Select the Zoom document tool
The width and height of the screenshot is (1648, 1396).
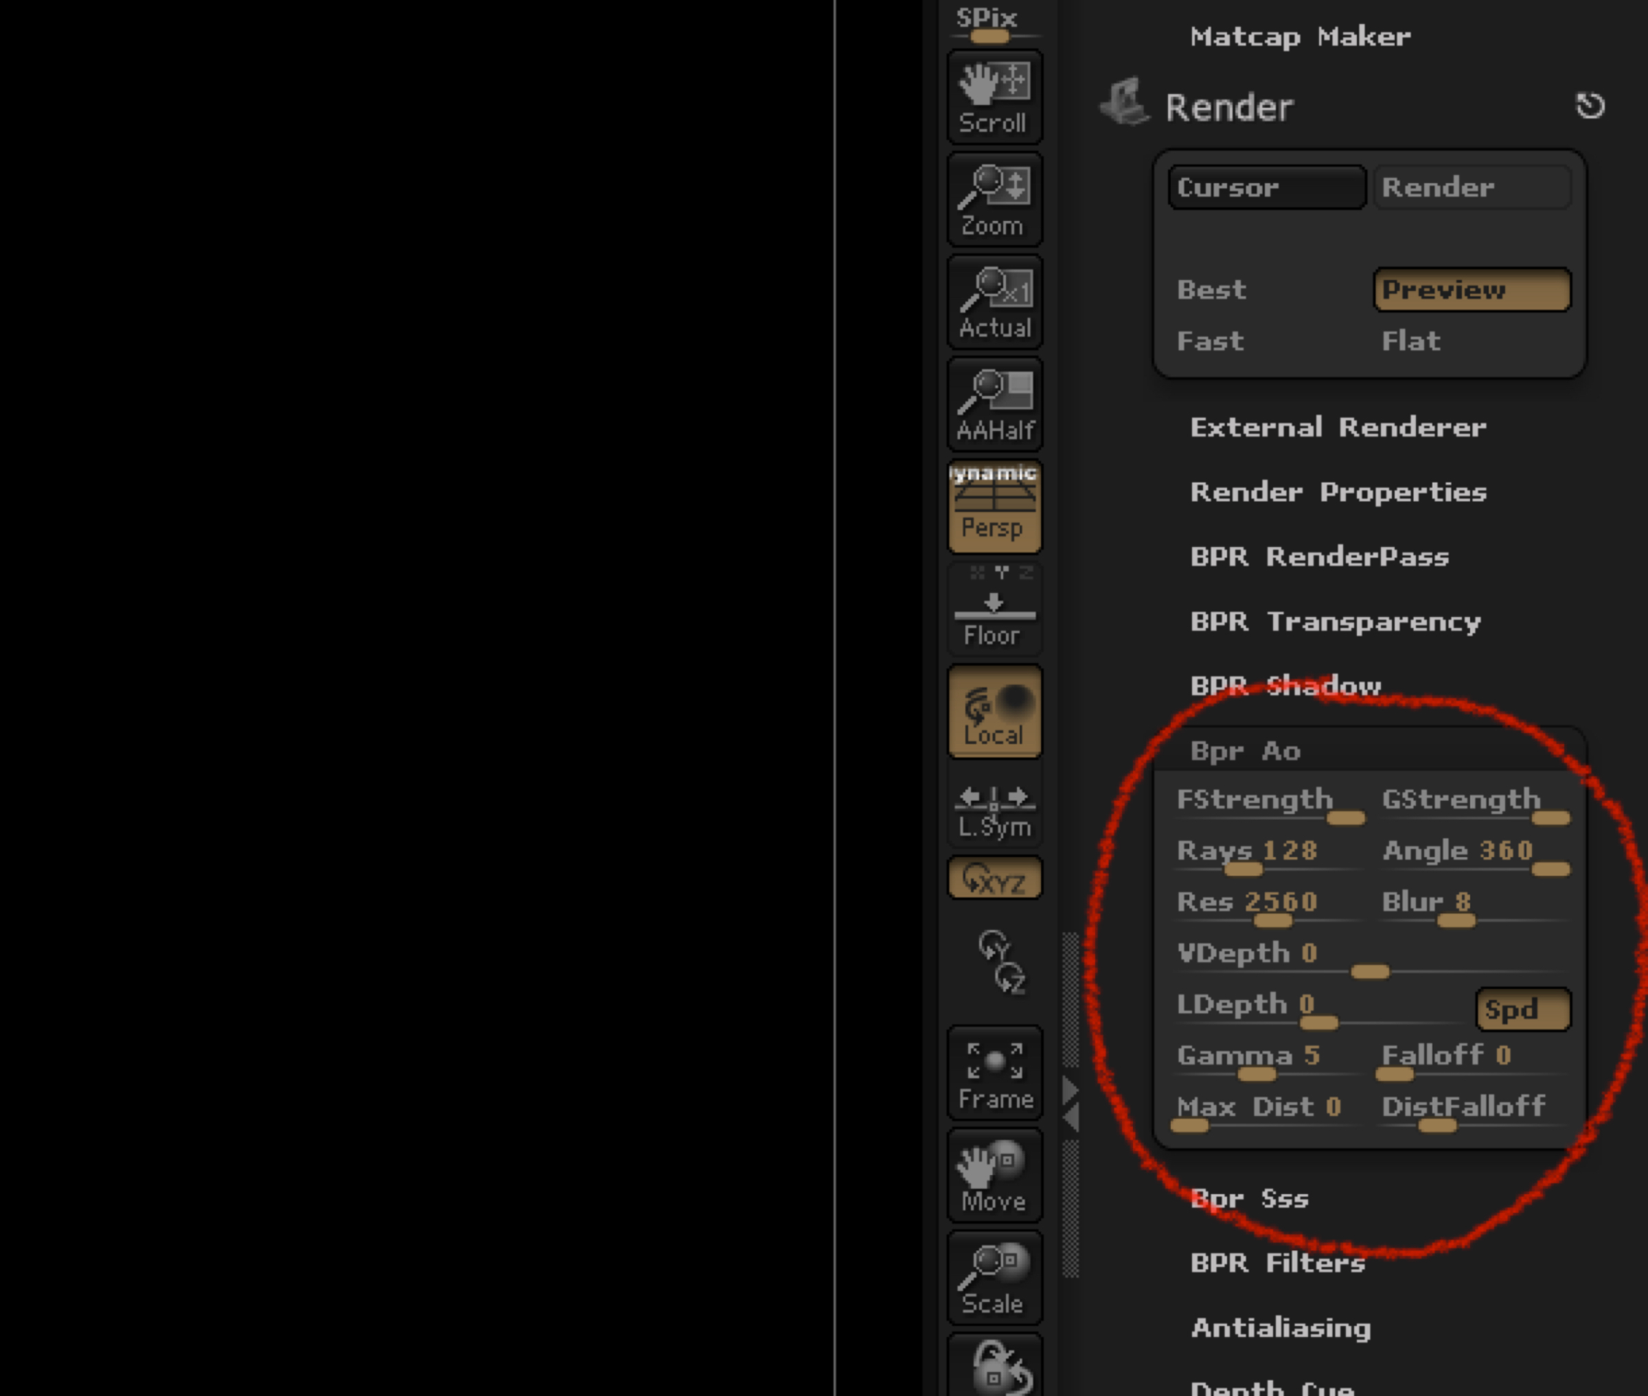tap(994, 200)
